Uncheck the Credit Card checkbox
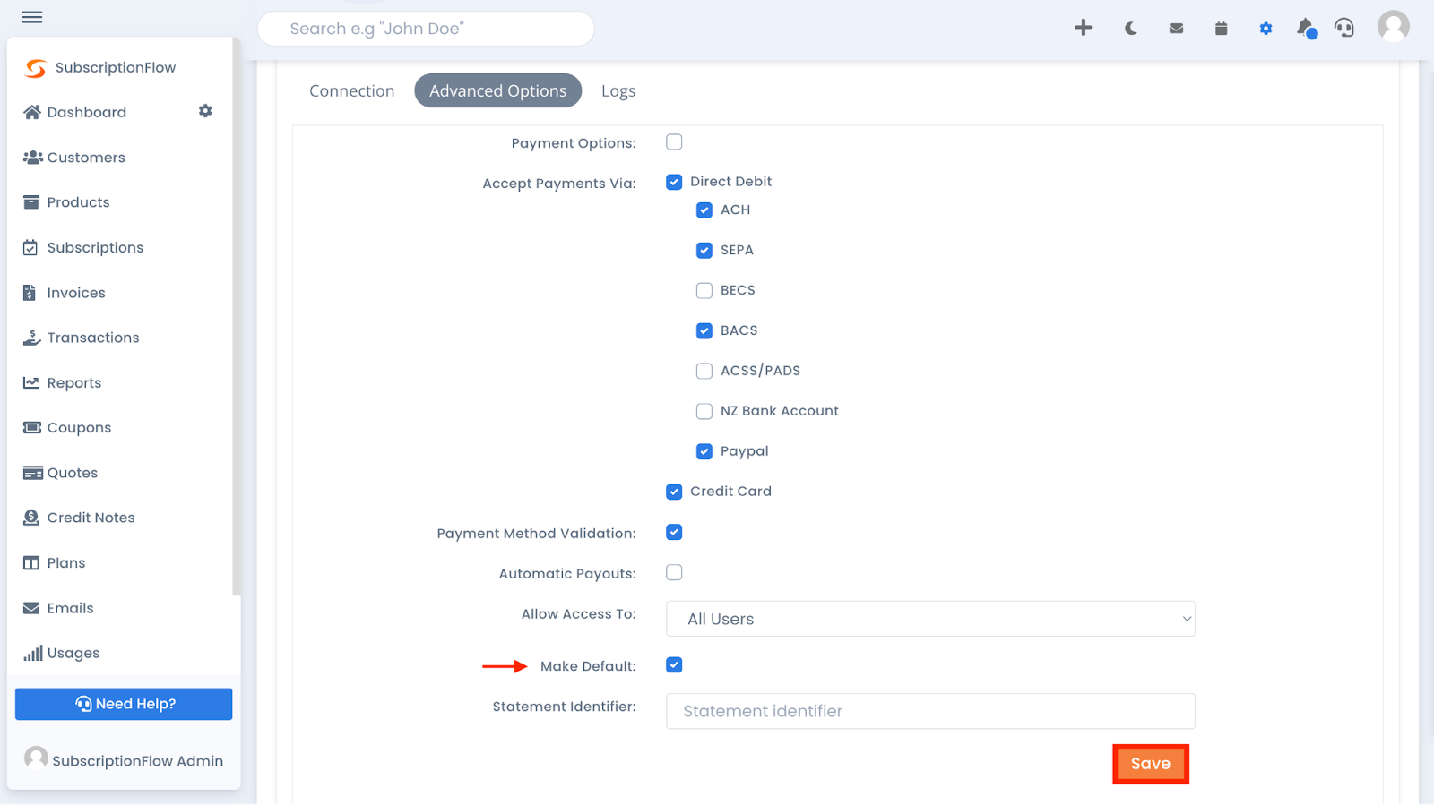The height and width of the screenshot is (805, 1434). (x=674, y=492)
